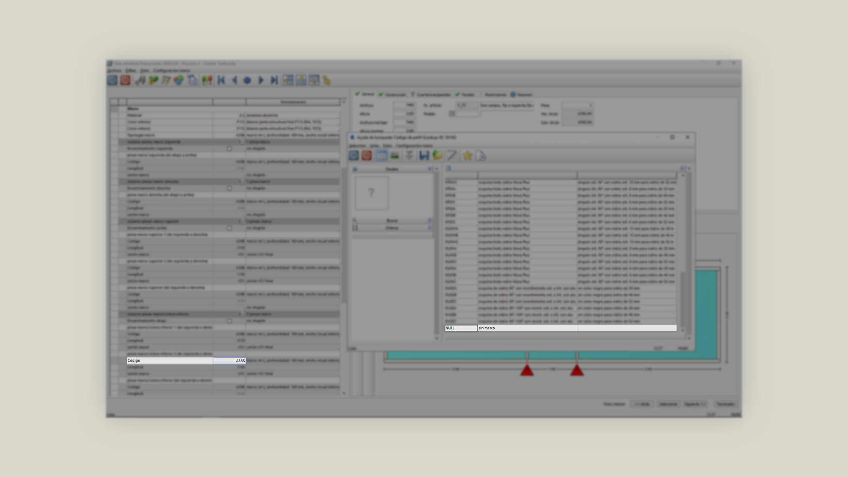Screen dimensions: 848x477
Task: Click the Nr. artículo input field
Action: [467, 106]
